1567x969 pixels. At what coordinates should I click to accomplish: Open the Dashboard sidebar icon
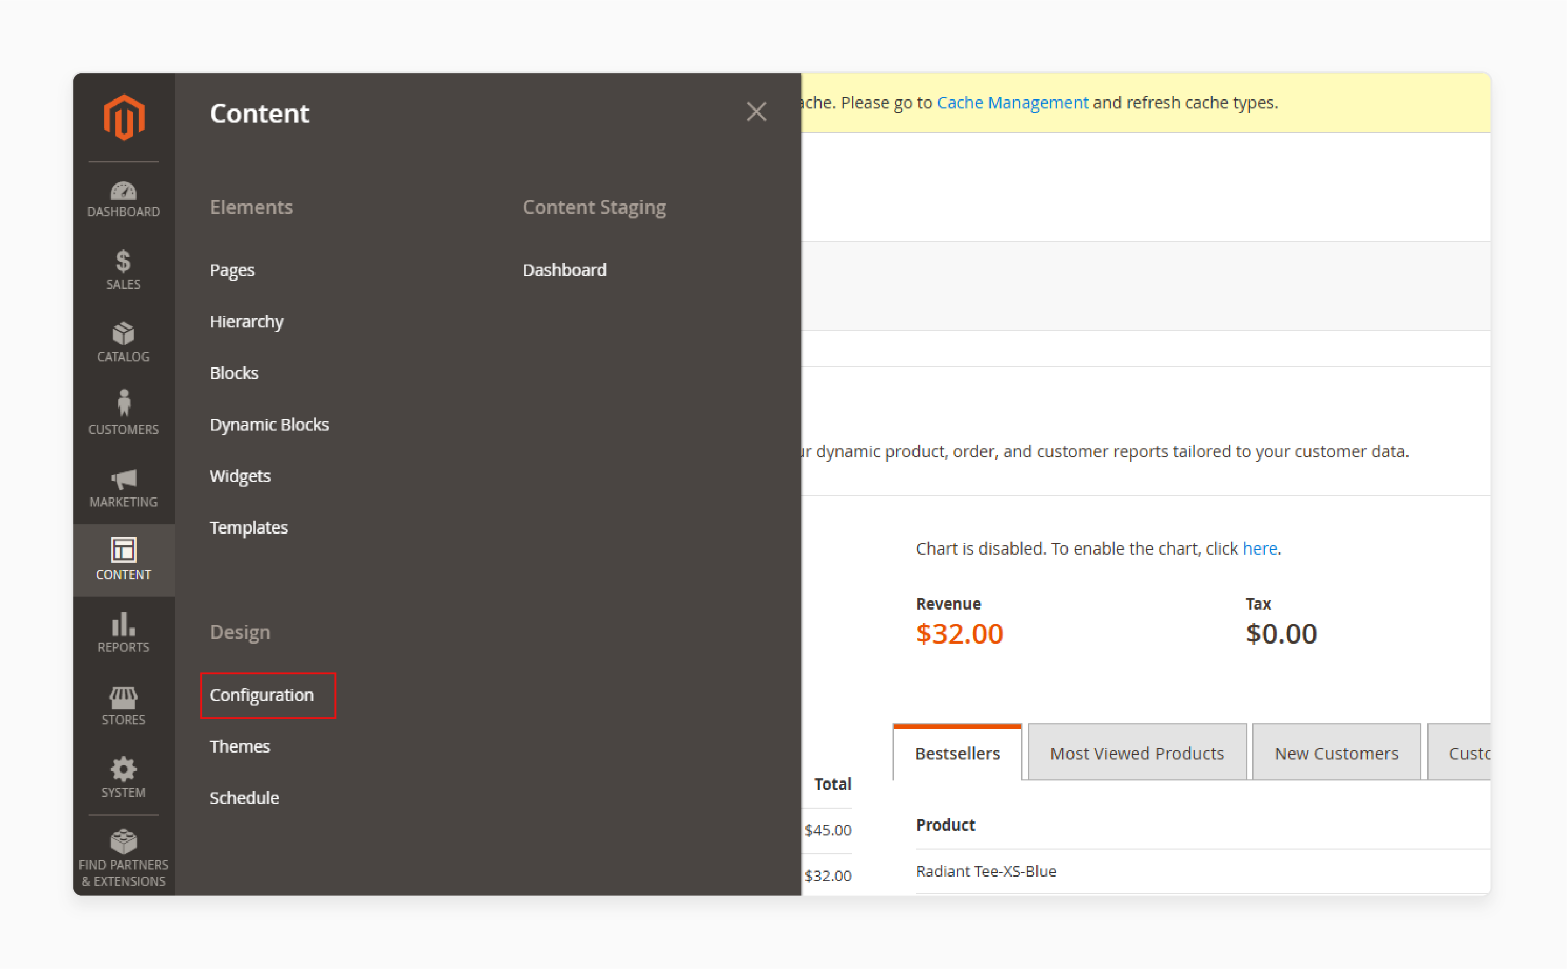[x=124, y=199]
